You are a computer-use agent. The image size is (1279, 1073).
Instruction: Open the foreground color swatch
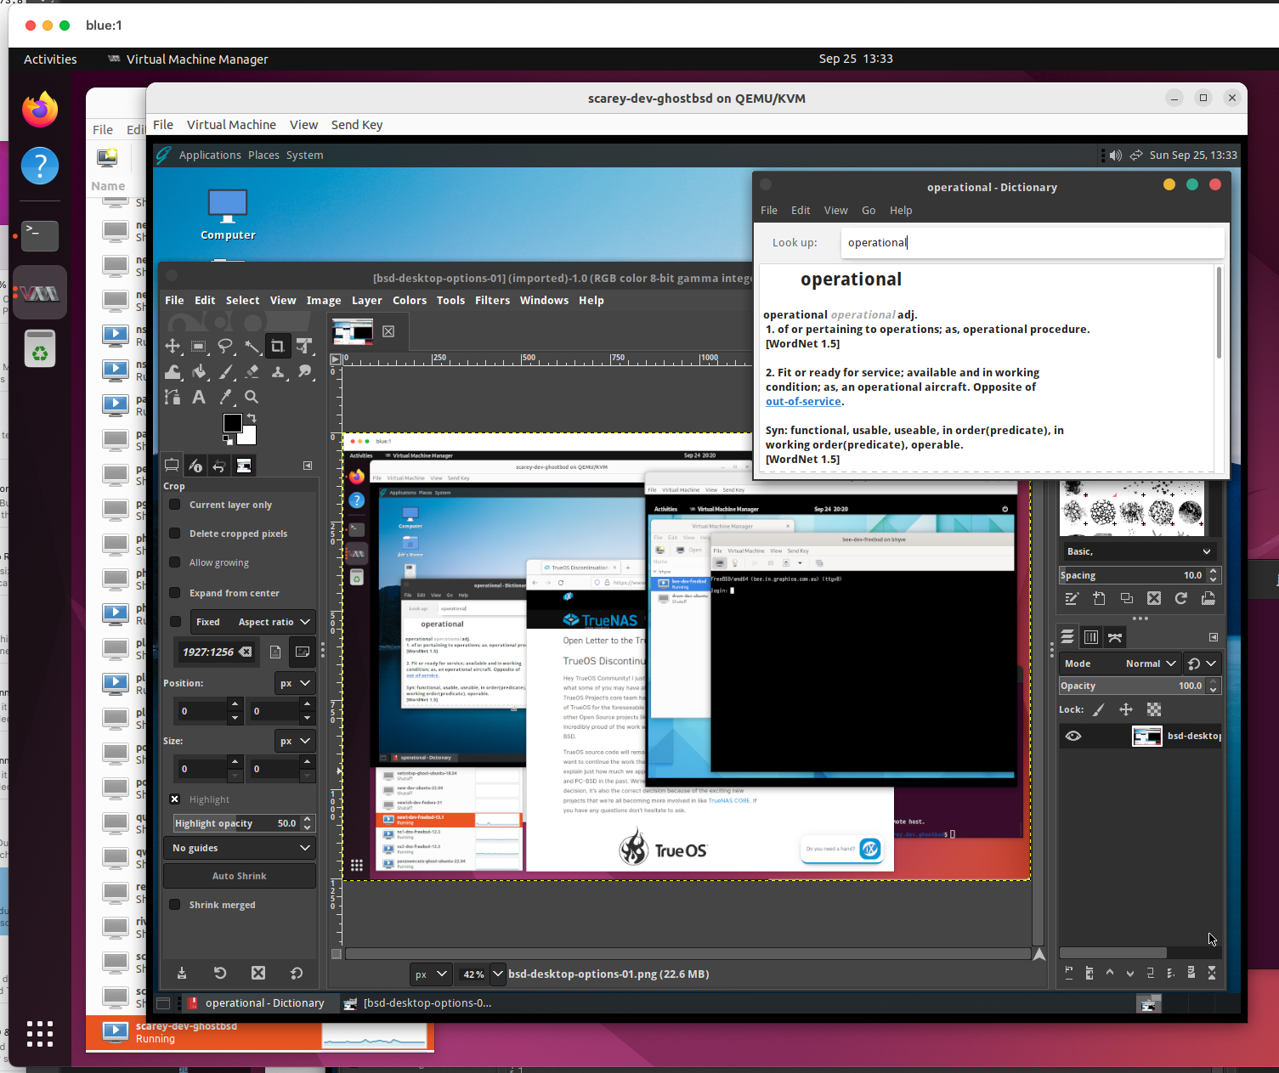(231, 422)
